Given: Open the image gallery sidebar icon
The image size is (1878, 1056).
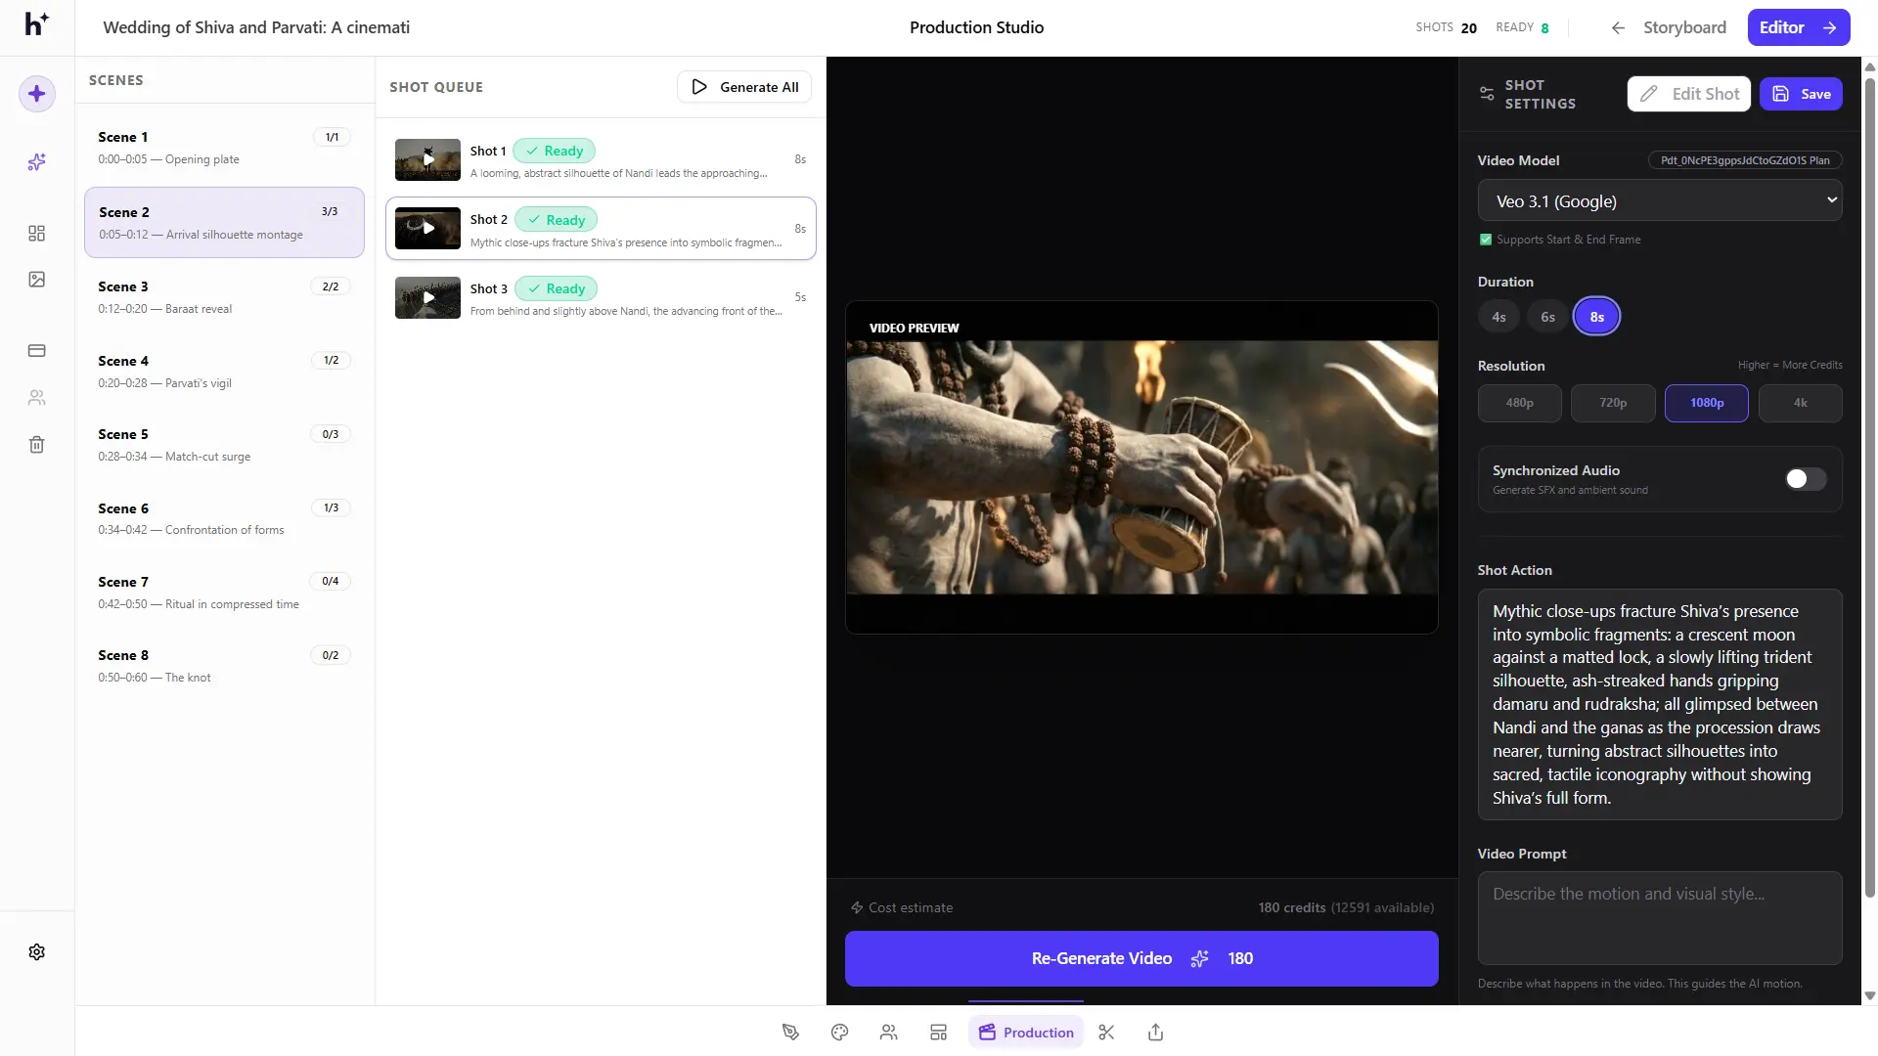Looking at the screenshot, I should point(37,280).
